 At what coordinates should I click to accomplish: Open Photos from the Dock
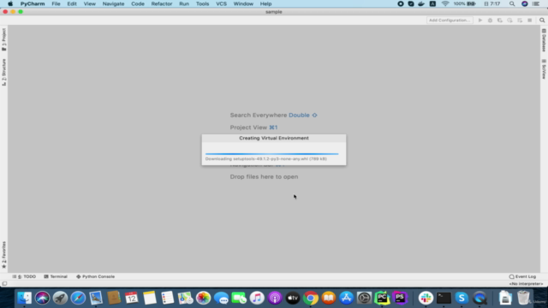pyautogui.click(x=203, y=298)
